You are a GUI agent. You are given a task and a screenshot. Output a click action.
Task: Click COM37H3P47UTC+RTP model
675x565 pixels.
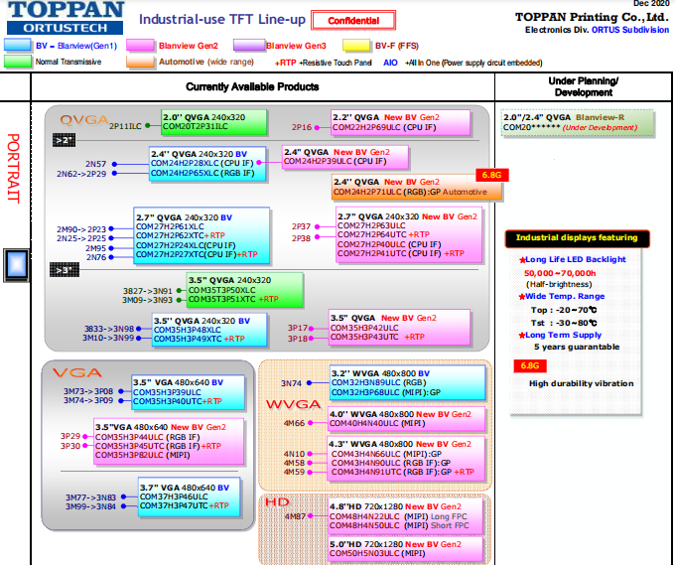pos(185,506)
